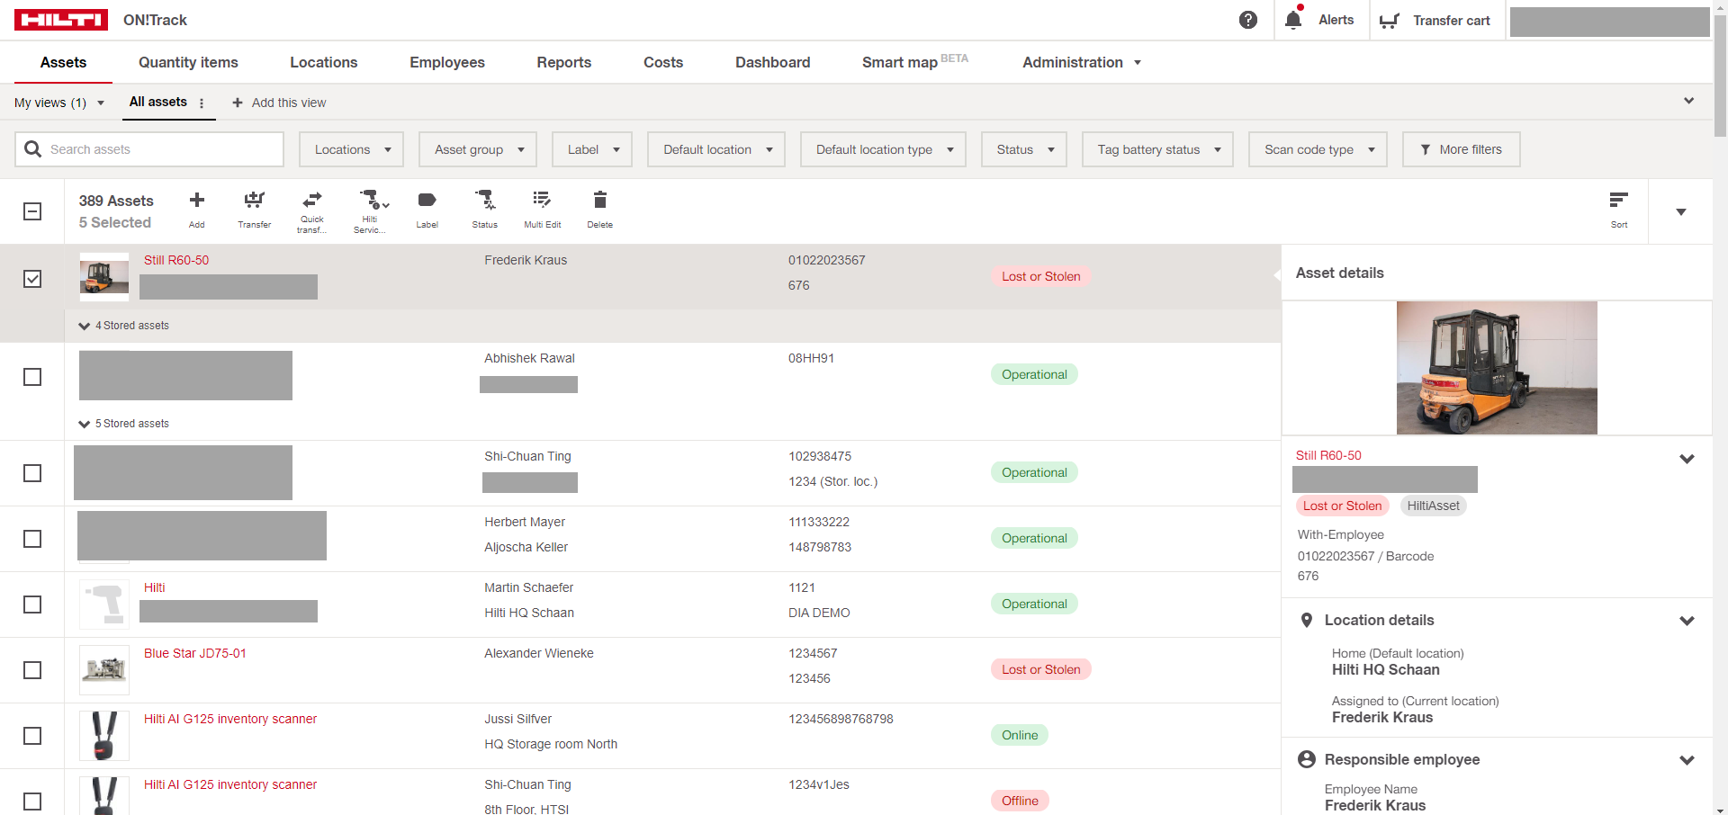Collapse the Location details section
Image resolution: width=1728 pixels, height=815 pixels.
pyautogui.click(x=1687, y=621)
